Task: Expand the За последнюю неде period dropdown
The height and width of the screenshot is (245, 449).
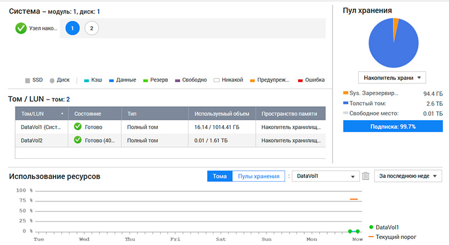Action: (x=408, y=176)
